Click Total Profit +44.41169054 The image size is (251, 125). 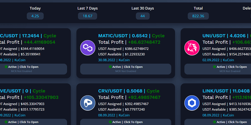(27, 42)
